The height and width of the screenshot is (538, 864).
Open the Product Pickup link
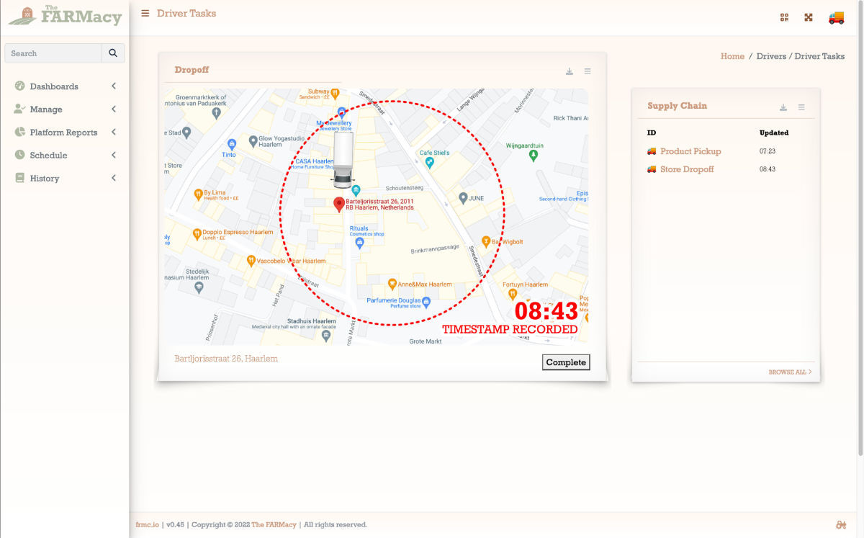pos(690,151)
